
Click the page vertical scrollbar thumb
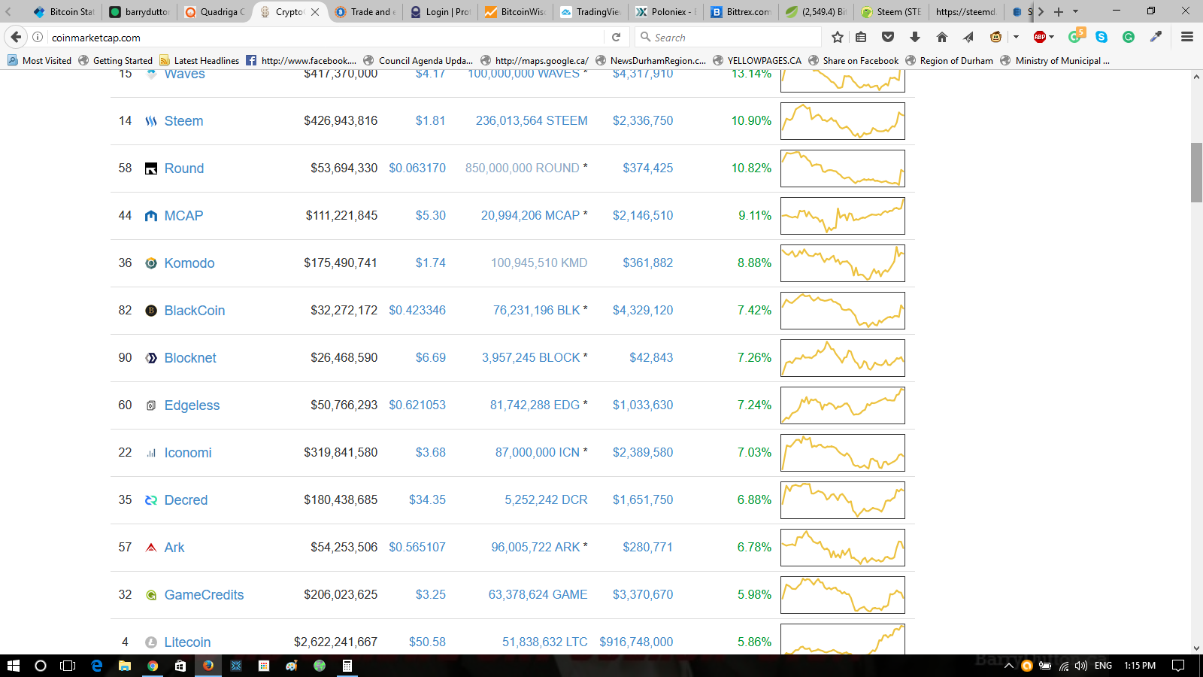point(1196,172)
